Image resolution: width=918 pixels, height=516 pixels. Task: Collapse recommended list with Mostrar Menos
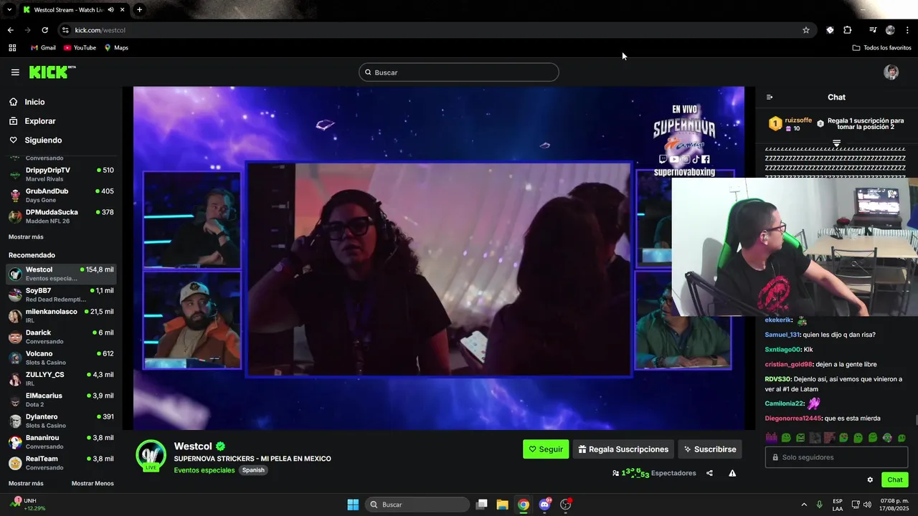[x=93, y=484]
